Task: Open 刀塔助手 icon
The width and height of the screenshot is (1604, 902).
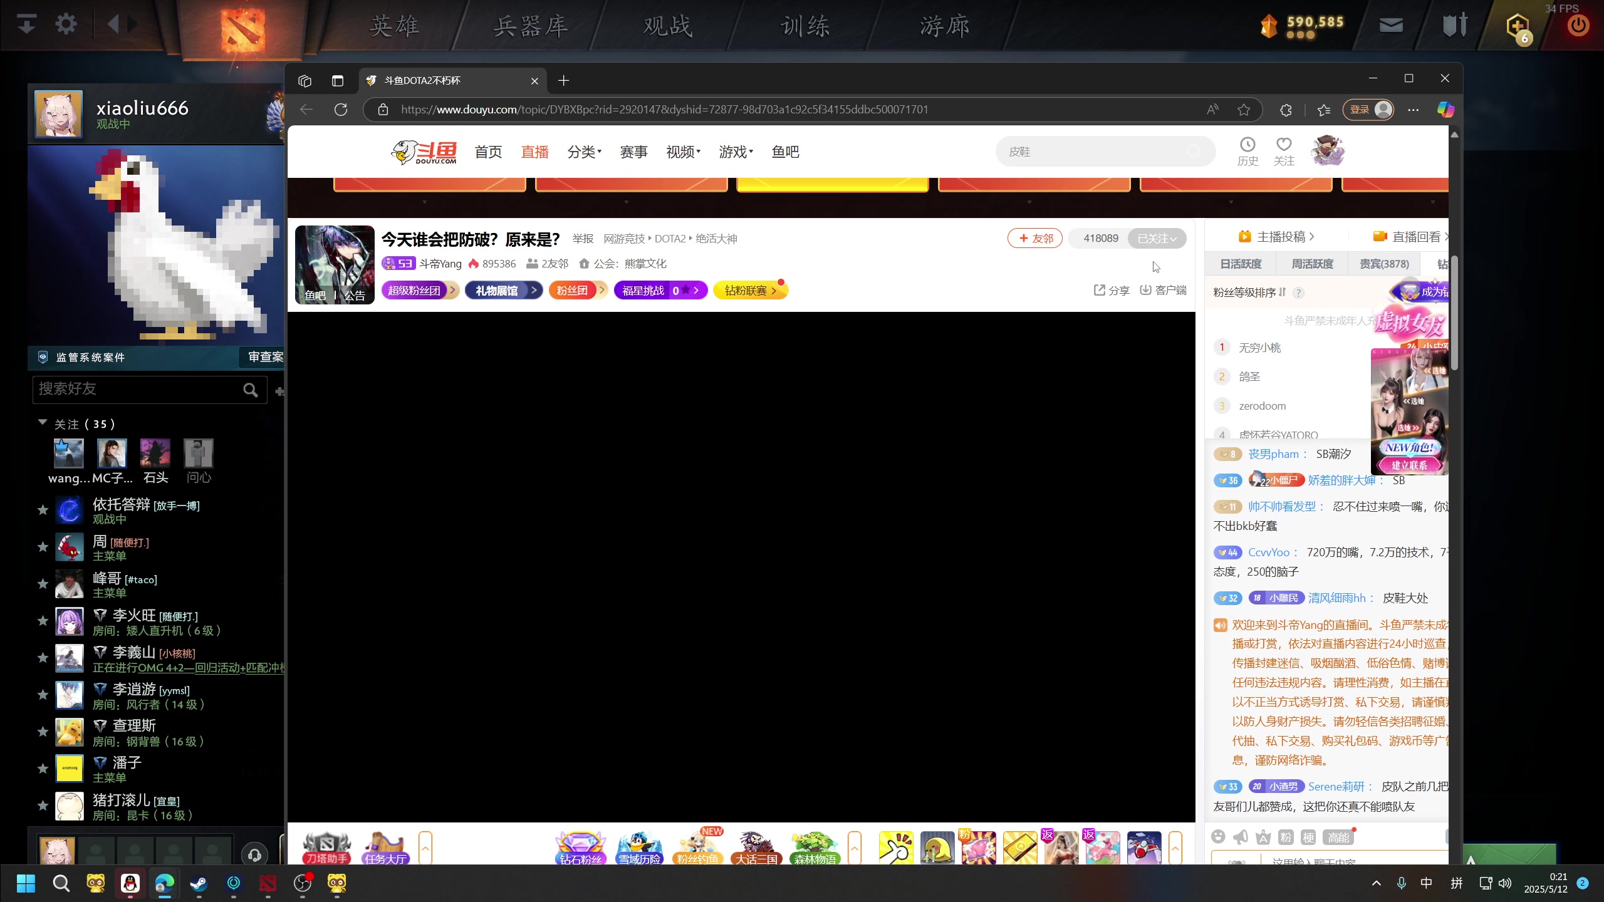Action: (326, 848)
